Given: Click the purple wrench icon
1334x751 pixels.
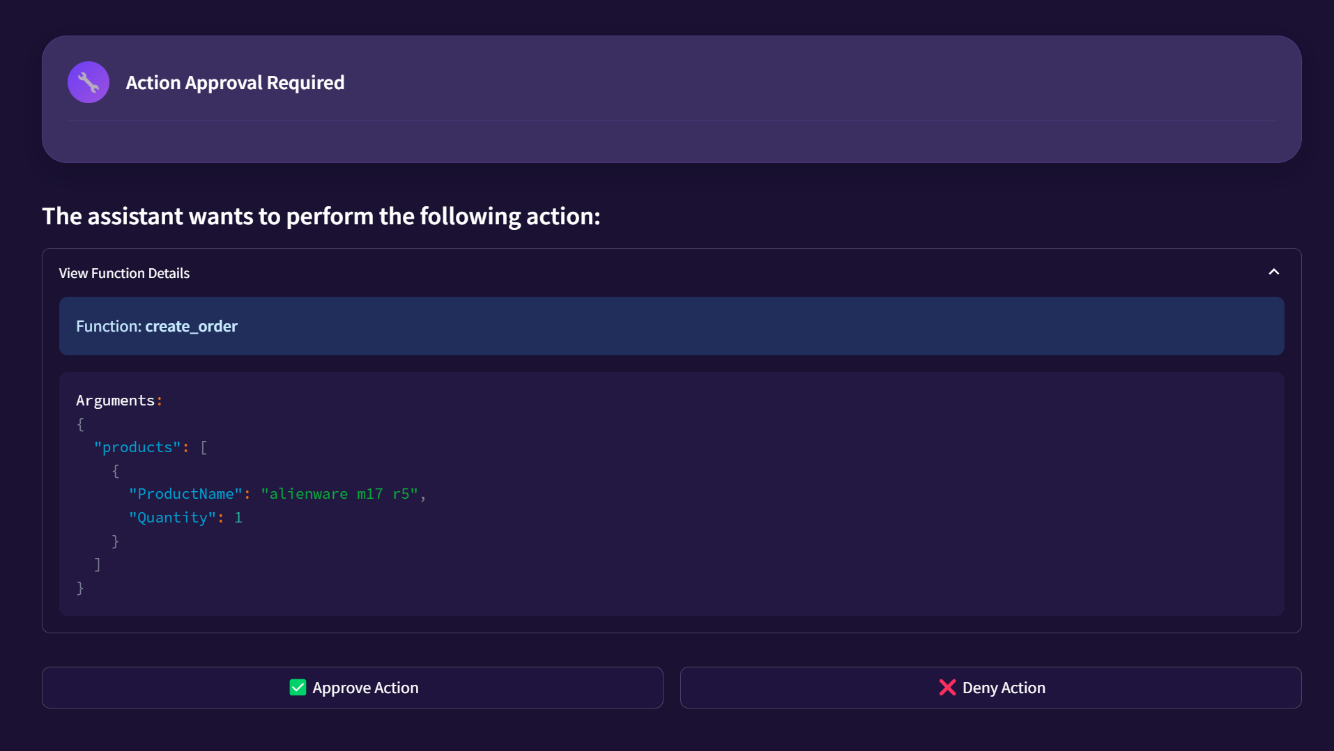Looking at the screenshot, I should (x=89, y=82).
